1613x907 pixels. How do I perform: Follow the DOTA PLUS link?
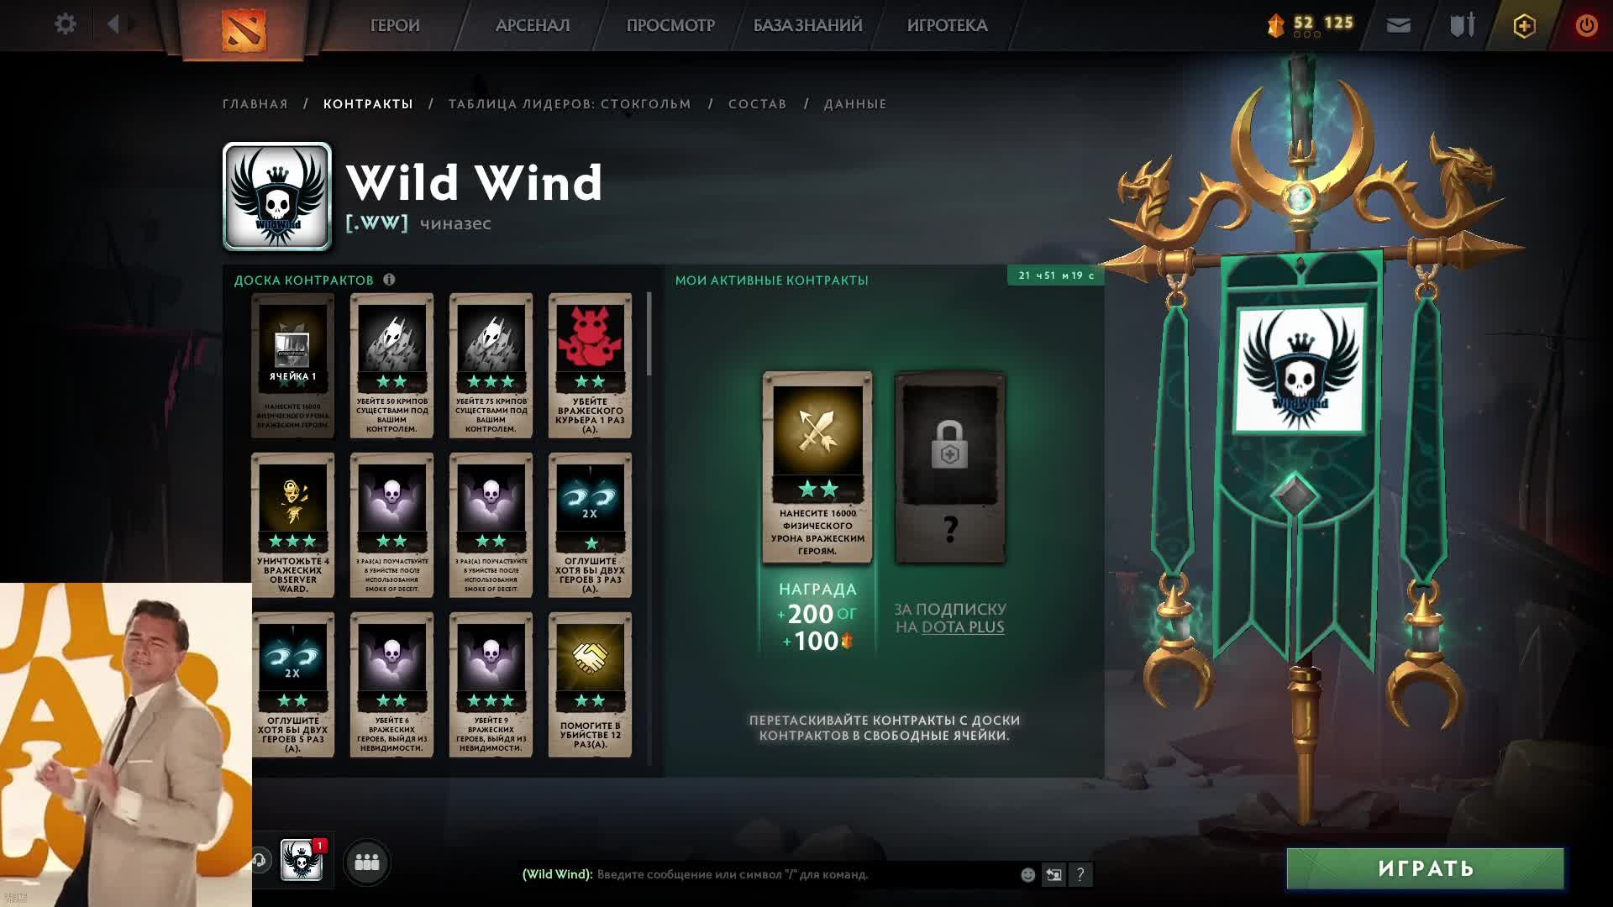(963, 627)
